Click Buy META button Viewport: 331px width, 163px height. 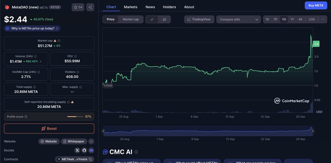tap(316, 6)
